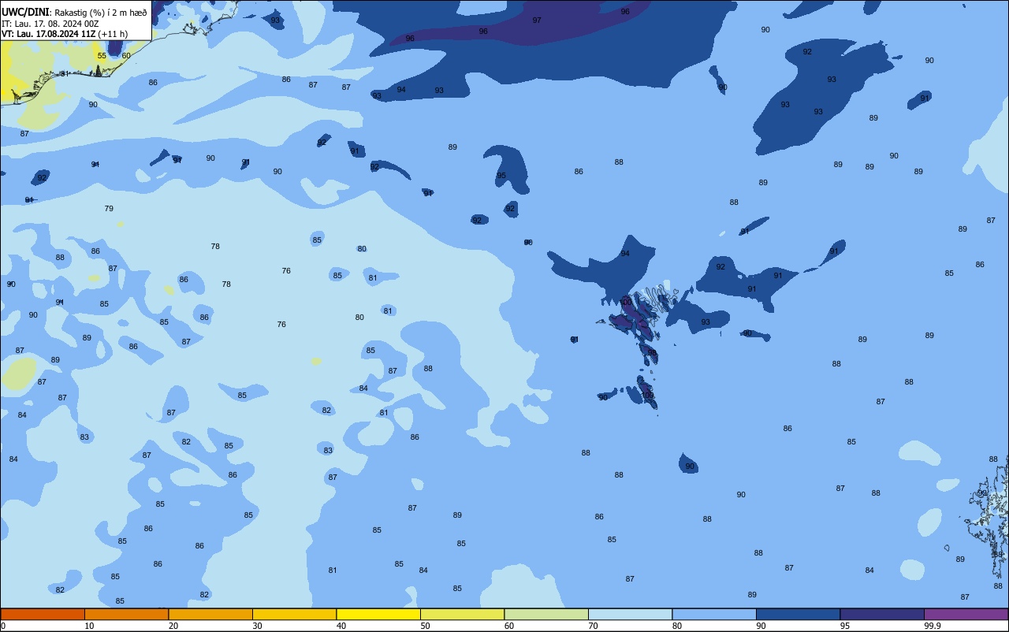The height and width of the screenshot is (632, 1009).
Task: Click the gold 30–40 legend color segment
Action: tap(294, 614)
